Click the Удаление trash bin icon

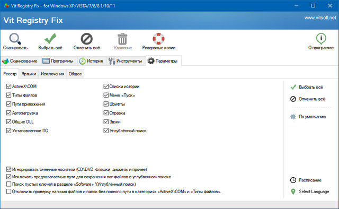pos(122,39)
